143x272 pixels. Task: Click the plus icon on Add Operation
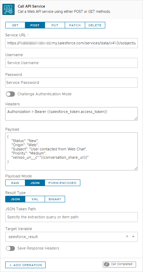click(11, 265)
